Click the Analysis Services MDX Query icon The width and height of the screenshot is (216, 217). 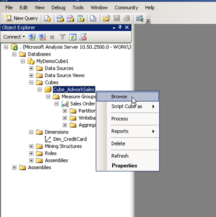point(60,18)
